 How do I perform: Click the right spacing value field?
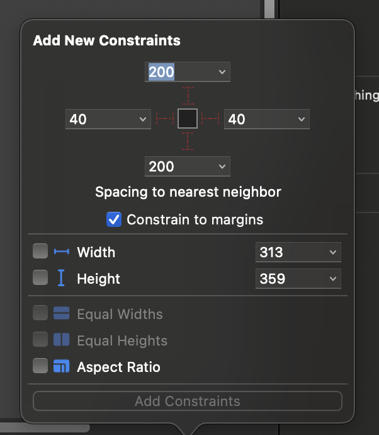[258, 119]
